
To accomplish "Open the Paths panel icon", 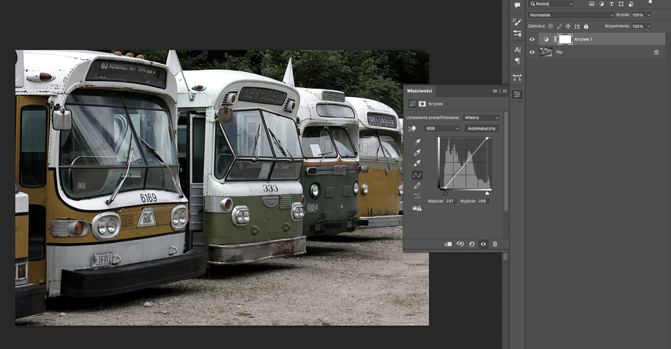I will point(517,77).
